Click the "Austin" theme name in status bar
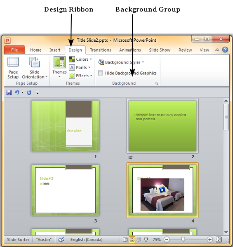Viewport: 233px width, 247px height. [44, 240]
